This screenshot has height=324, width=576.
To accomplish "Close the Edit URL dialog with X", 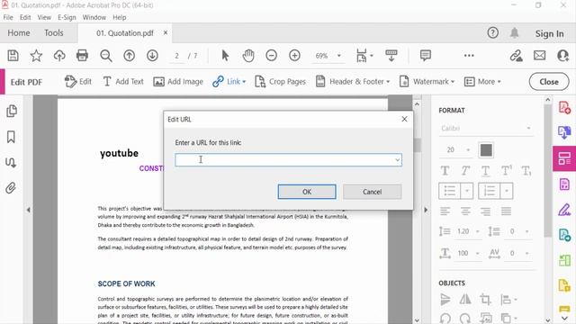I will pyautogui.click(x=404, y=119).
